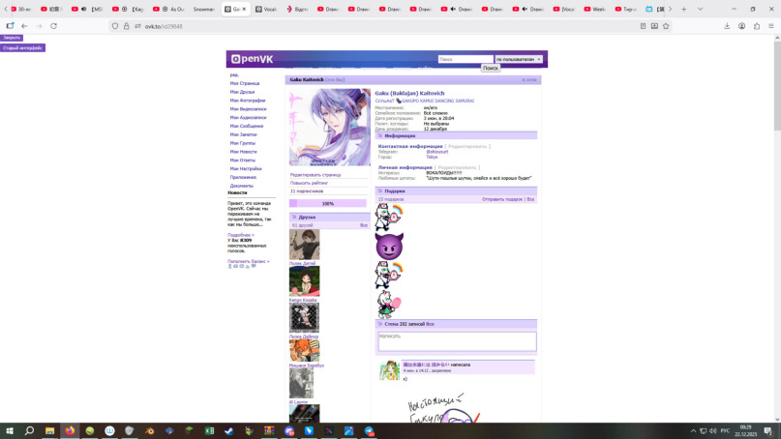Open the purple devil emoji gift

pos(389,246)
